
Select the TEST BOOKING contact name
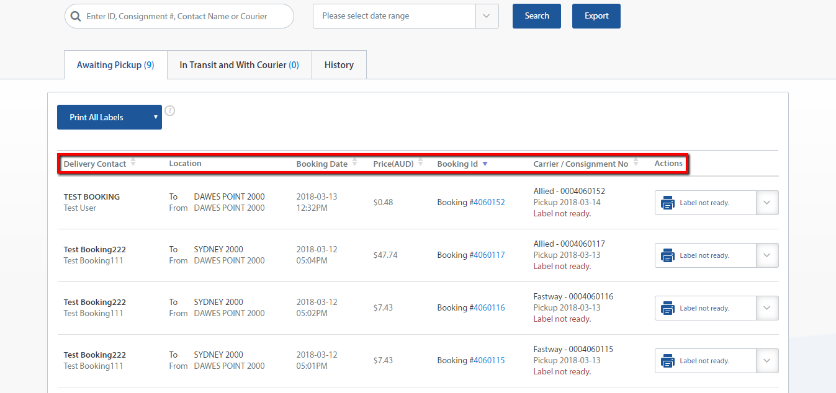(x=92, y=197)
